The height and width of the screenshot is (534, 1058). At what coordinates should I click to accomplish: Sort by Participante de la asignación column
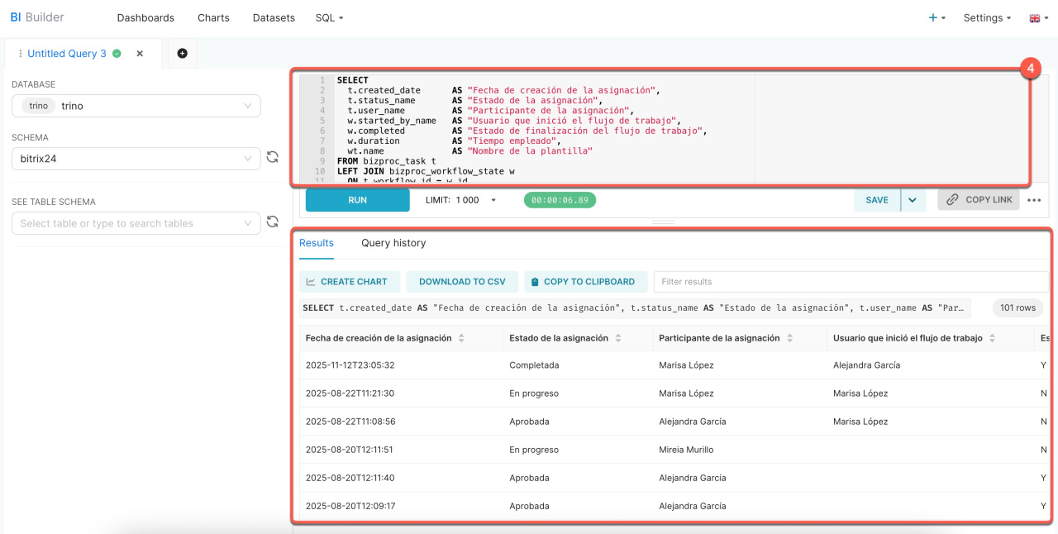coord(790,338)
